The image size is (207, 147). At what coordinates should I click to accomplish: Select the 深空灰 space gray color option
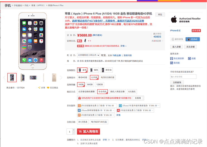(106, 70)
